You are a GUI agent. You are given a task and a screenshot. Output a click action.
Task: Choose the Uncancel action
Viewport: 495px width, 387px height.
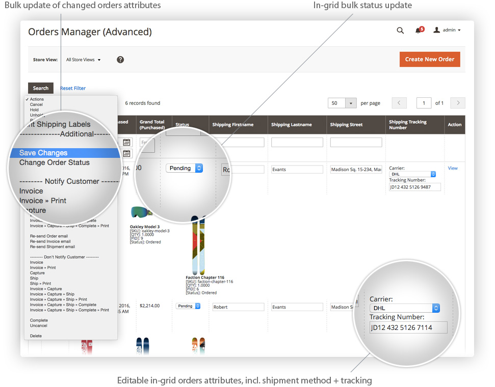(x=39, y=325)
